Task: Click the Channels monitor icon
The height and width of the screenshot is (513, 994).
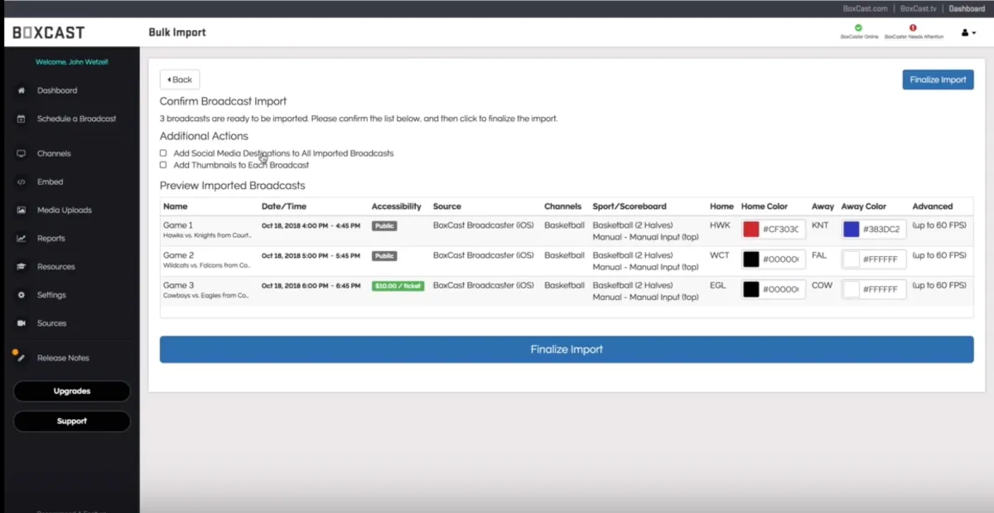Action: point(21,153)
